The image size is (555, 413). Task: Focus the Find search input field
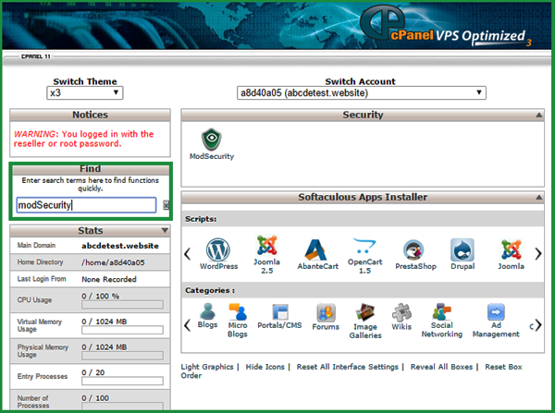click(86, 205)
